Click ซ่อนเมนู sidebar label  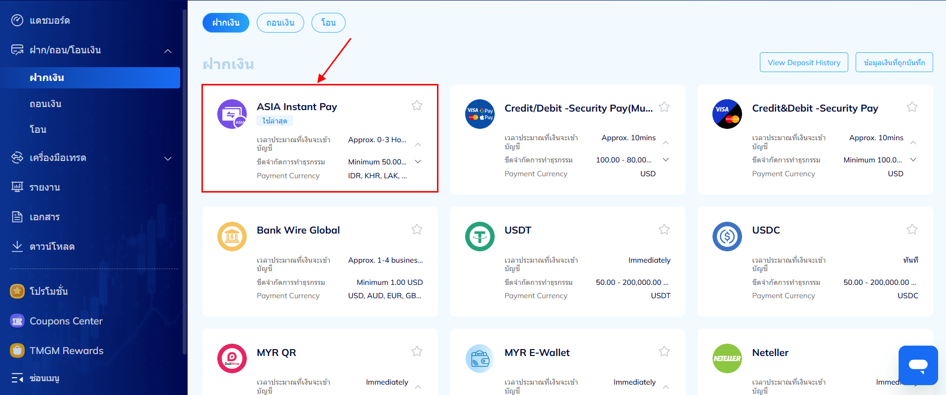point(44,378)
